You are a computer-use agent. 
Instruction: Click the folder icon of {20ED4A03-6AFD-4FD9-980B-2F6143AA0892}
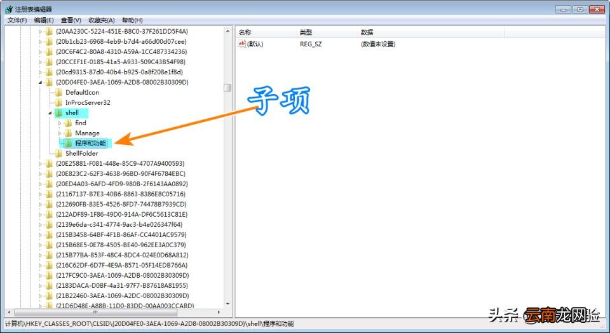[49, 184]
